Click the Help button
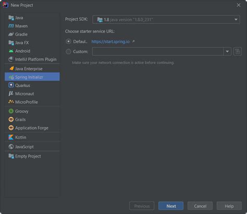 coord(229,206)
